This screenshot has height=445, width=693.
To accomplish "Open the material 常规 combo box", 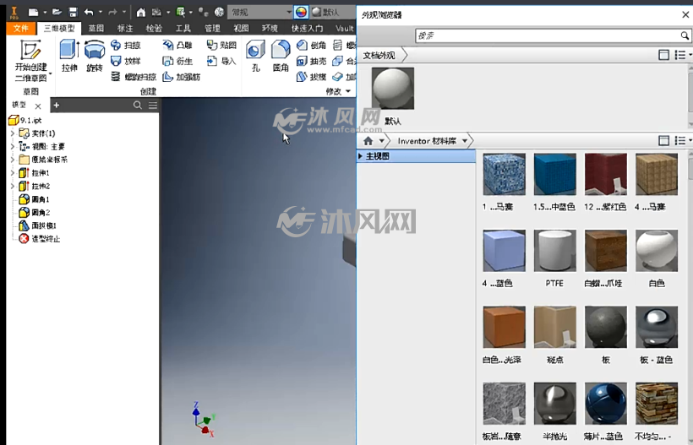I will click(260, 12).
